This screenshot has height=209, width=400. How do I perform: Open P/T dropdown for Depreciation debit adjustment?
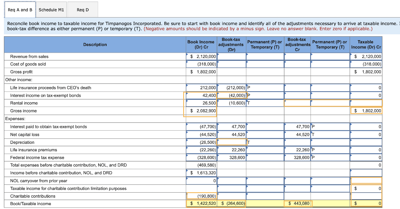(265, 142)
